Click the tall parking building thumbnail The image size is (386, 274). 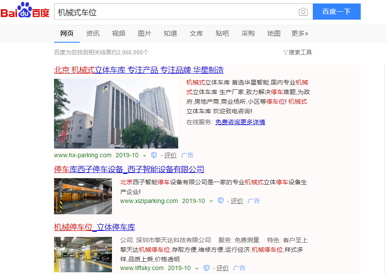point(116,114)
